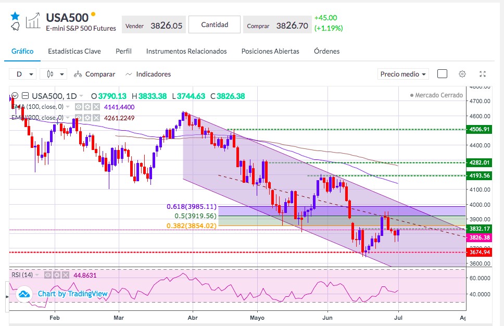Screen dimensions: 504x326
Task: Remove the EMA 200 indicator
Action: (x=96, y=118)
